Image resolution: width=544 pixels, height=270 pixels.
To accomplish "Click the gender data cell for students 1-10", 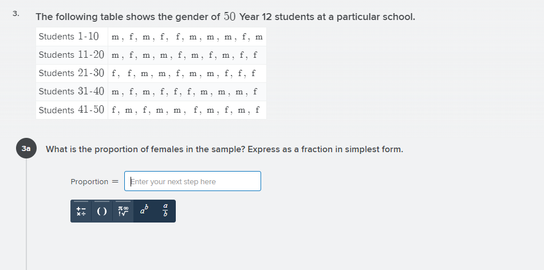I will click(x=187, y=37).
